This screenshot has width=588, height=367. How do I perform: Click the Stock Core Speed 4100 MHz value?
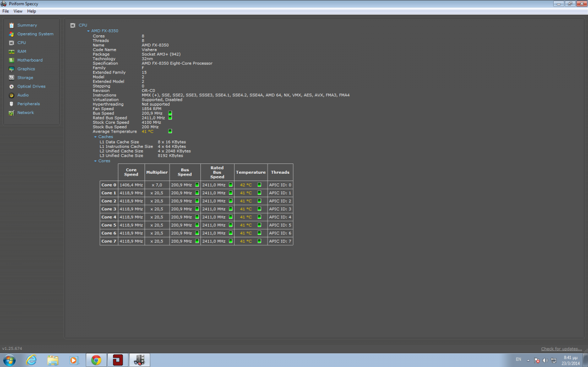[x=151, y=122]
